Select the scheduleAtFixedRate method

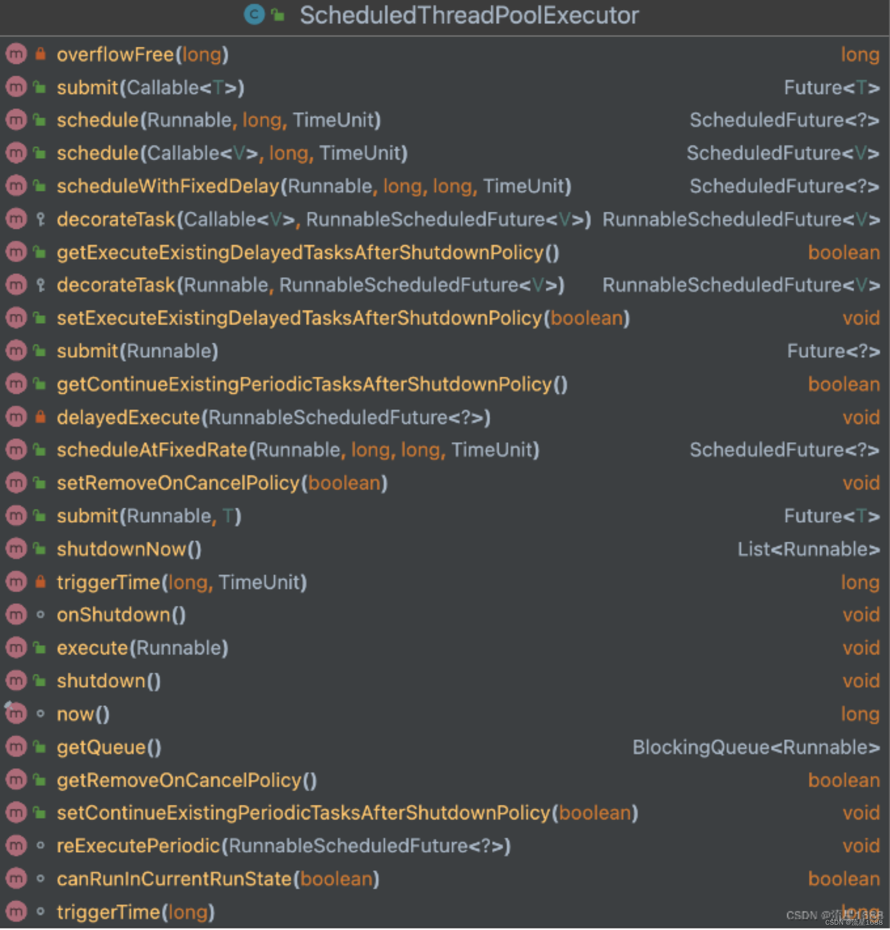click(x=298, y=450)
